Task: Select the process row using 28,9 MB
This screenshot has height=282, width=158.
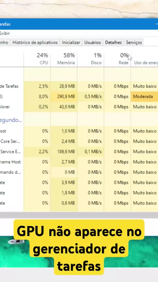Action: click(79, 86)
